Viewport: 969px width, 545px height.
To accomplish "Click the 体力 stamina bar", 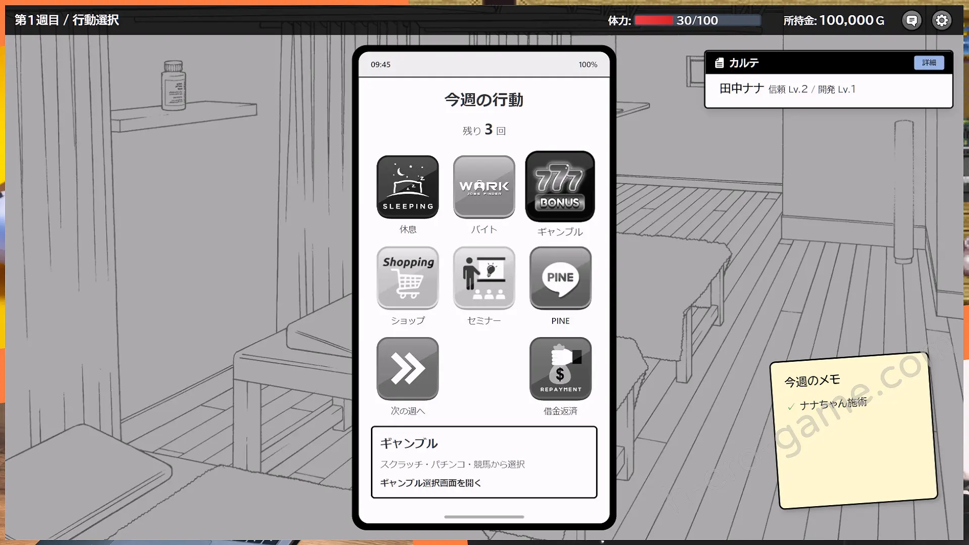I will tap(697, 20).
